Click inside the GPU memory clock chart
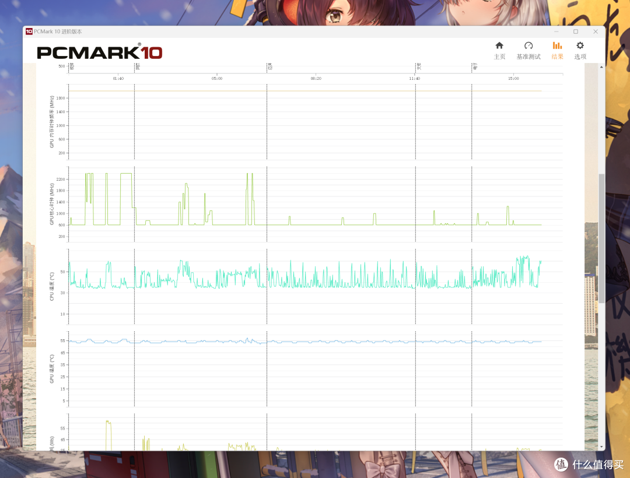This screenshot has width=630, height=478. (315, 122)
